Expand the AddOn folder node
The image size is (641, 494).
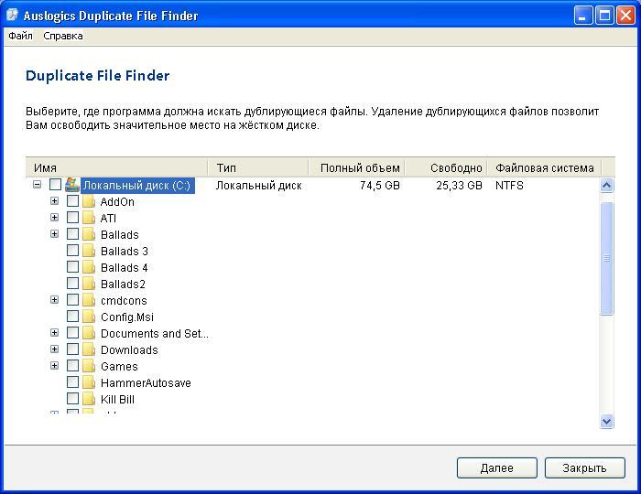[x=54, y=201]
